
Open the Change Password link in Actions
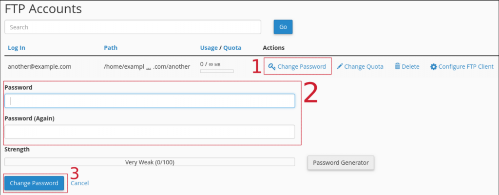tap(301, 66)
